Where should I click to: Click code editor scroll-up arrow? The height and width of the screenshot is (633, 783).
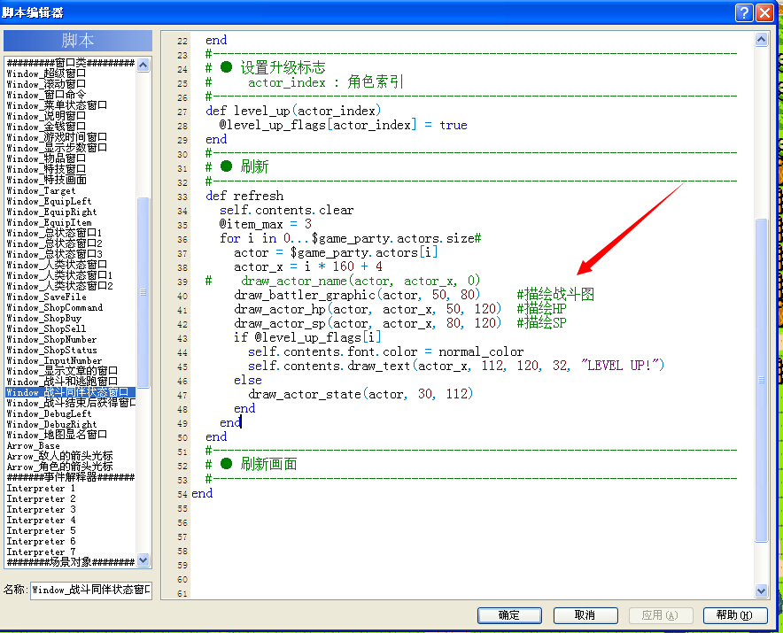point(761,40)
